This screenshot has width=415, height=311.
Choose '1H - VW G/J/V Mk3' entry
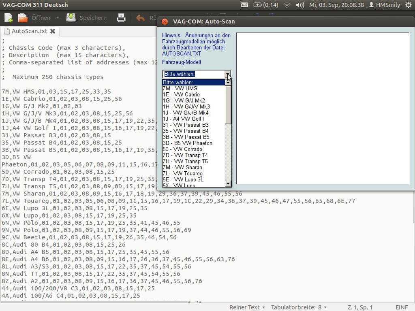coord(193,107)
